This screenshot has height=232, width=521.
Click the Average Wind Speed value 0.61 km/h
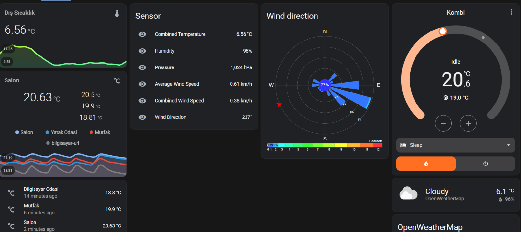point(241,84)
